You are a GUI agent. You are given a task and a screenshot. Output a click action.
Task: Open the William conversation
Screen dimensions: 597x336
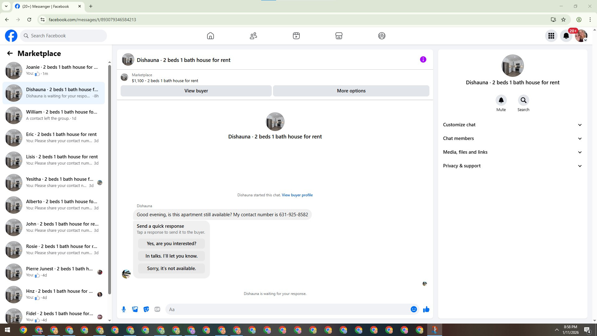[x=53, y=115]
